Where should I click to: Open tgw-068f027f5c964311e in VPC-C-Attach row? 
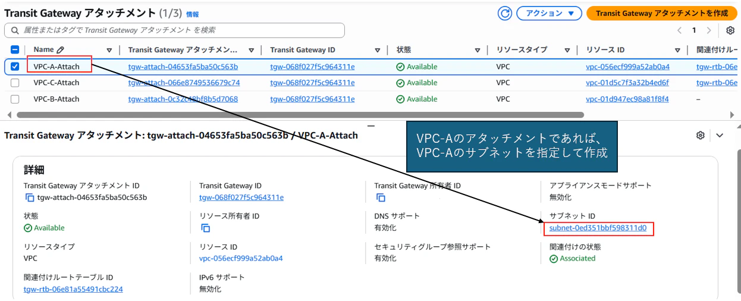(312, 83)
